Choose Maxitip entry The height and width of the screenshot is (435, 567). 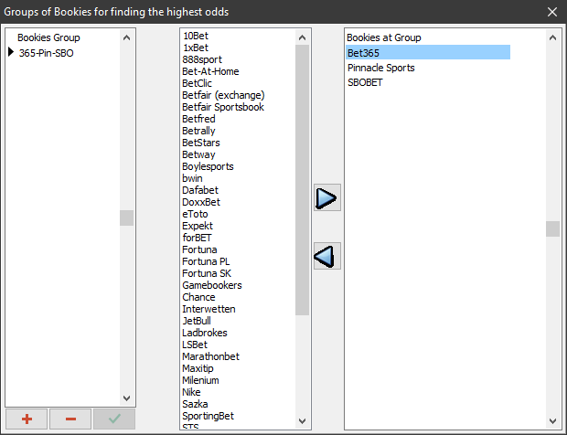click(198, 368)
